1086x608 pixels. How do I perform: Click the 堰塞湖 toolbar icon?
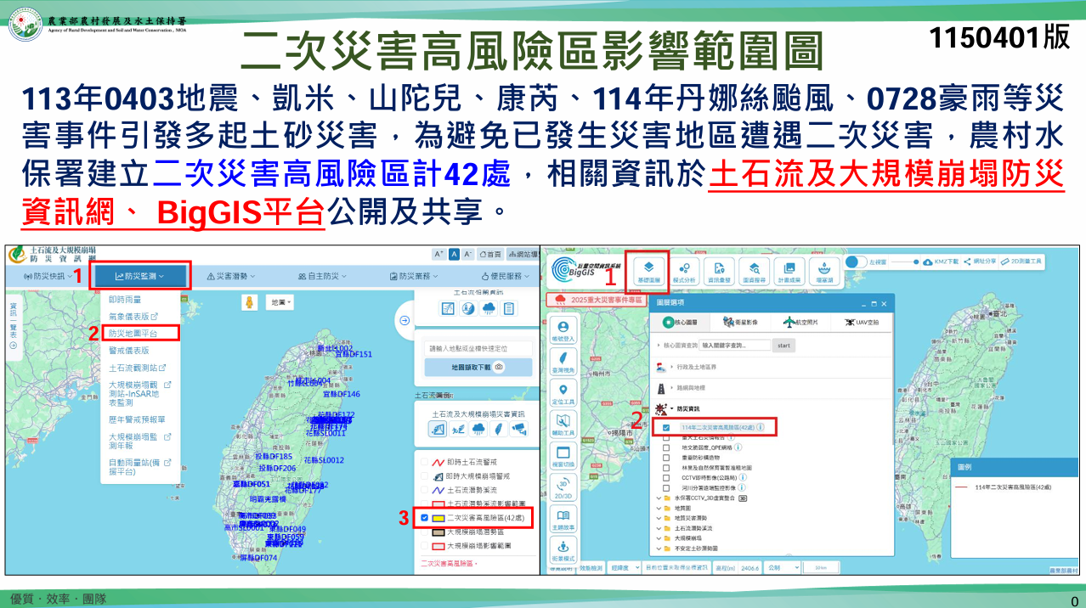click(823, 269)
